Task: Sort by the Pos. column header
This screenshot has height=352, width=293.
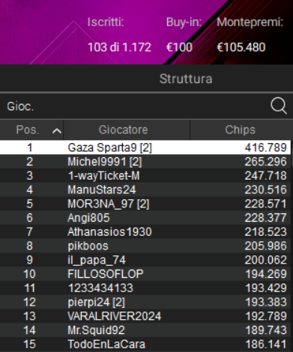Action: [31, 130]
